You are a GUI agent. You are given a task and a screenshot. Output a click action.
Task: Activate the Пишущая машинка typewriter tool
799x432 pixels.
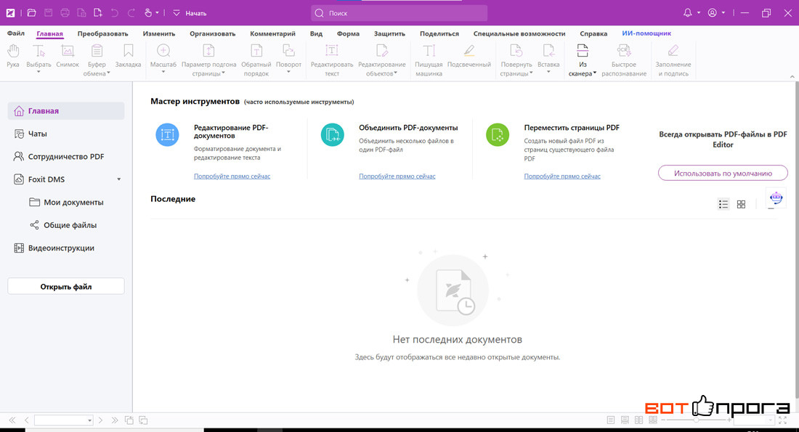429,60
